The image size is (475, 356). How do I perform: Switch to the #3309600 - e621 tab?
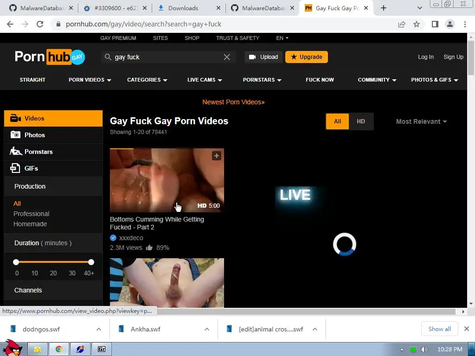[115, 8]
